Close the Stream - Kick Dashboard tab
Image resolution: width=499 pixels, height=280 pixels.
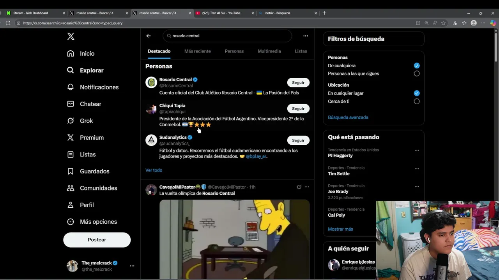click(x=64, y=13)
